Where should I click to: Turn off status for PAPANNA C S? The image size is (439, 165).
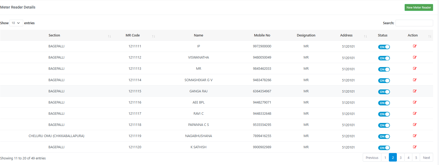pos(384,125)
